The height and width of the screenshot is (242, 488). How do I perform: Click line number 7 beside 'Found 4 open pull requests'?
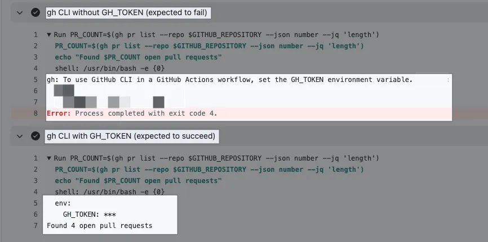pos(36,226)
